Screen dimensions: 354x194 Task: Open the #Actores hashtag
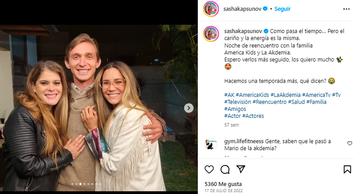pyautogui.click(x=253, y=116)
